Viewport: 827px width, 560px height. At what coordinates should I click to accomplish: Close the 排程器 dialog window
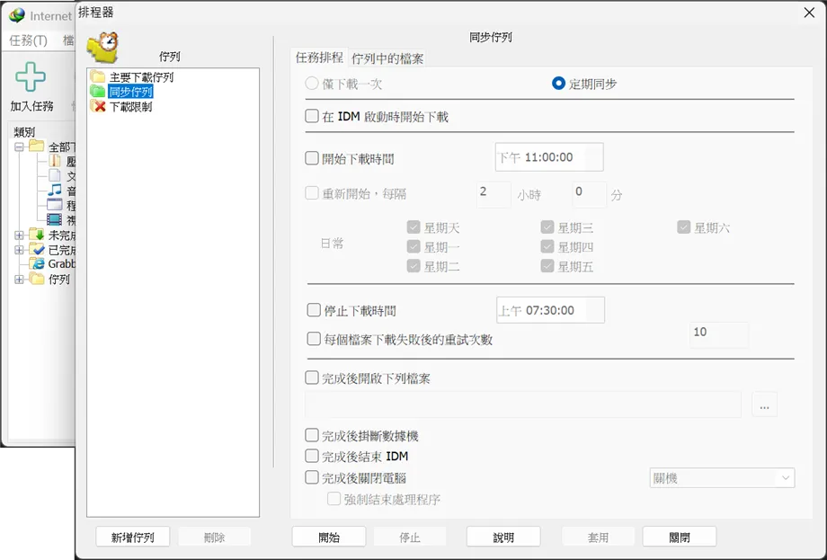coord(809,13)
